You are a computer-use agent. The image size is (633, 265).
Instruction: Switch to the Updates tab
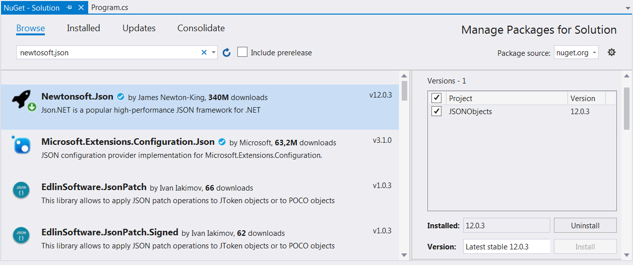(x=139, y=28)
